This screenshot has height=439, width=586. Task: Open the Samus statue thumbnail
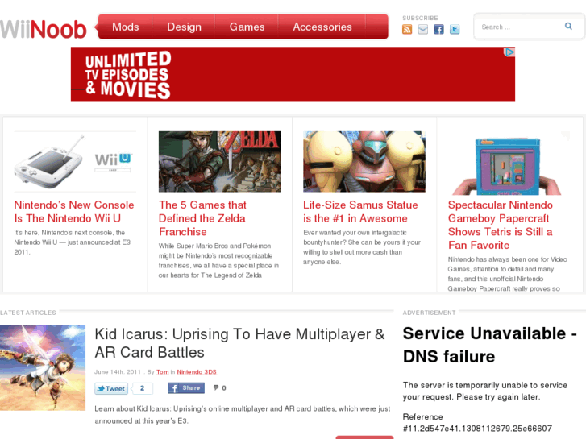[364, 162]
